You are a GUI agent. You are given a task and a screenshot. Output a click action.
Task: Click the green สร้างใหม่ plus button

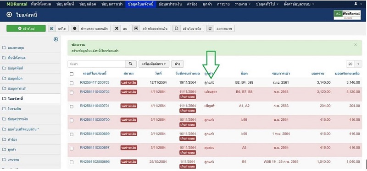(x=26, y=28)
